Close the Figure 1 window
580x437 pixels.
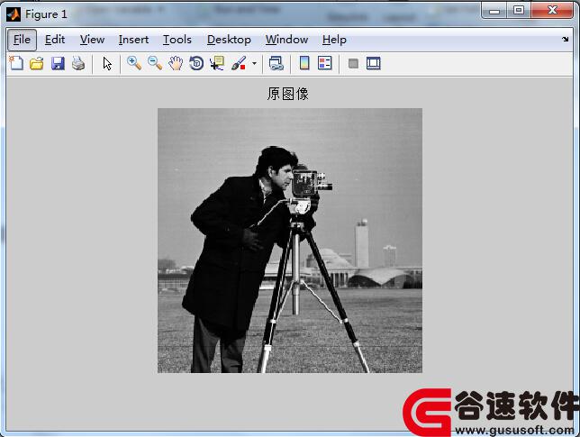(x=552, y=10)
